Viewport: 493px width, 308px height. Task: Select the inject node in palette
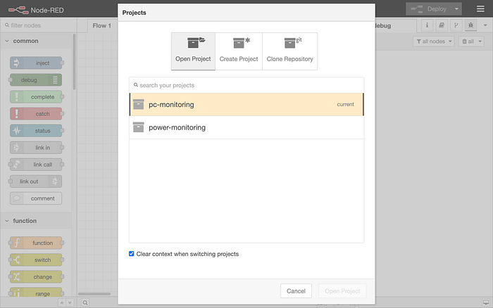click(x=36, y=63)
